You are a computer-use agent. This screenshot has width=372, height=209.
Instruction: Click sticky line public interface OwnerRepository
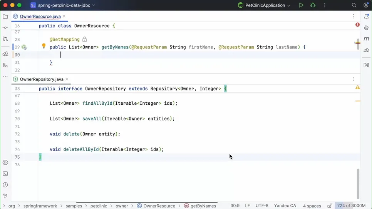132,89
